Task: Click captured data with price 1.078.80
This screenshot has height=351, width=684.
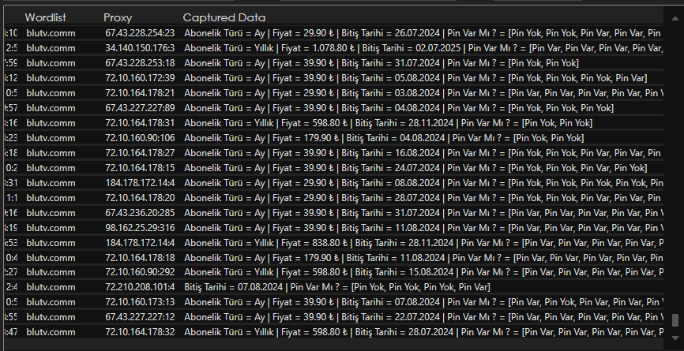Action: click(423, 48)
